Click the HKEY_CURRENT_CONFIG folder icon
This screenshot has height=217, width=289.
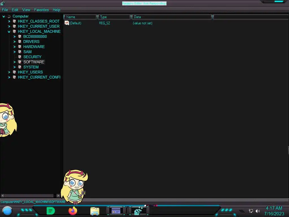coord(14,77)
